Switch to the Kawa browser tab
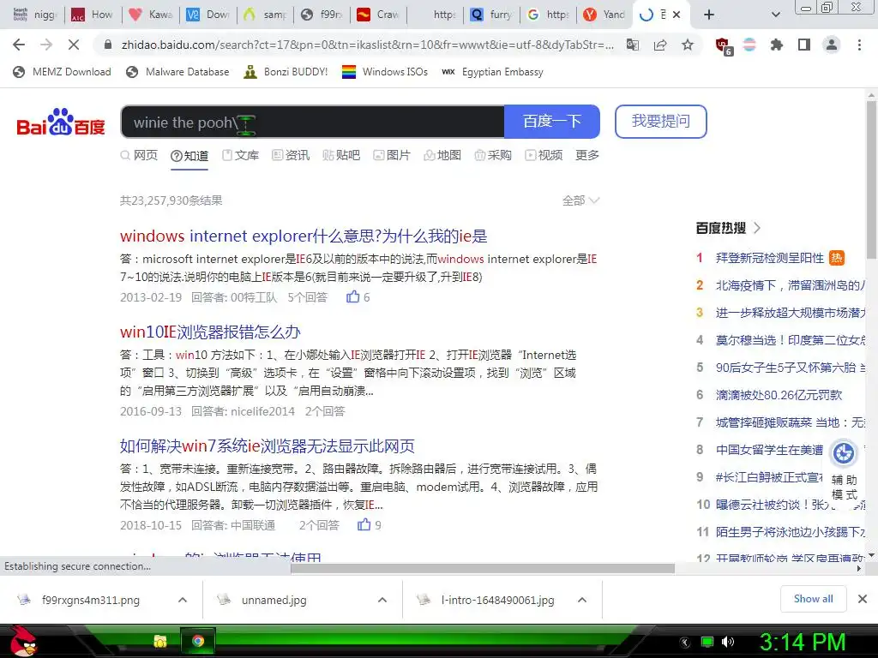 (150, 15)
